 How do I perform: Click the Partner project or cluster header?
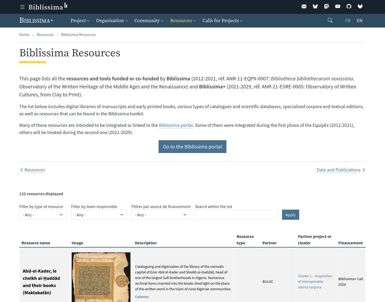point(315,240)
